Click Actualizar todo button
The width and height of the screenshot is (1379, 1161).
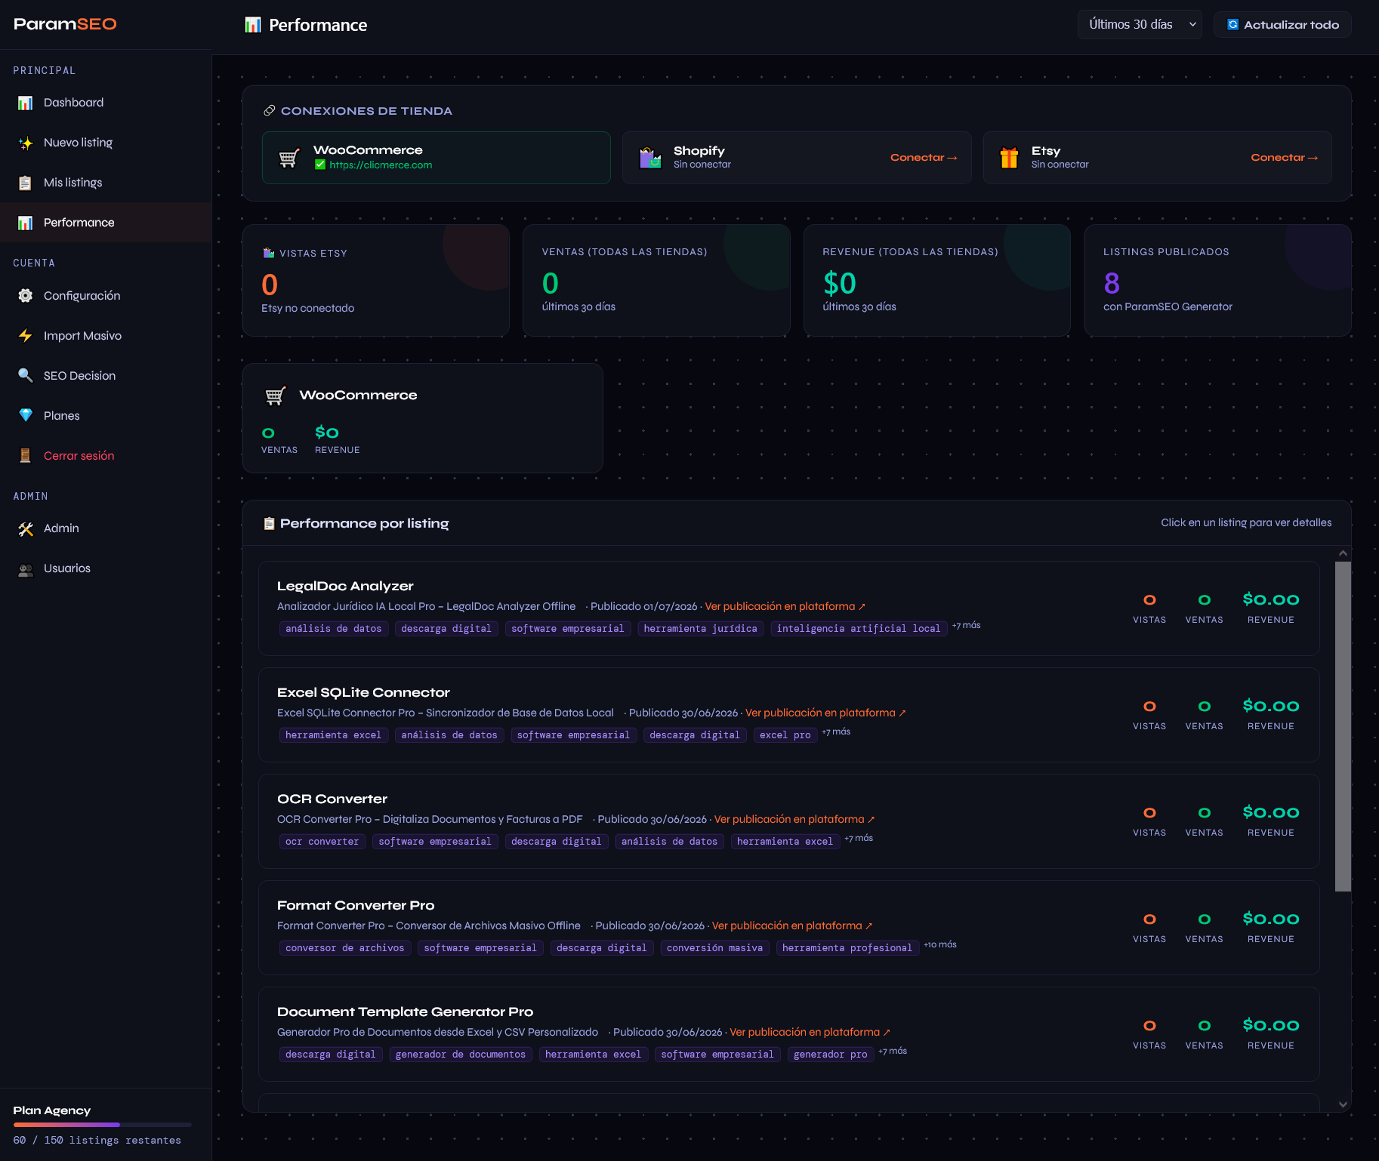pos(1282,25)
